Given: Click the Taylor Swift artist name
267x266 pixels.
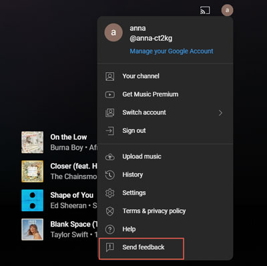Looking at the screenshot, I should [69, 235].
